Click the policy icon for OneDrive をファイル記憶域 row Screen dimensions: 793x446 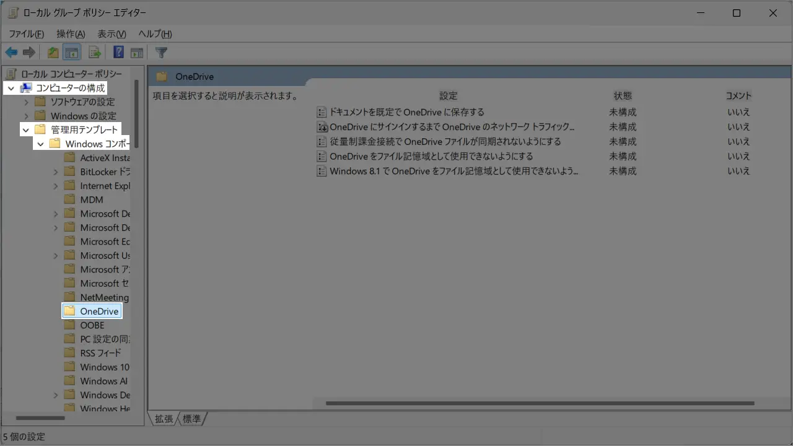[x=322, y=156]
